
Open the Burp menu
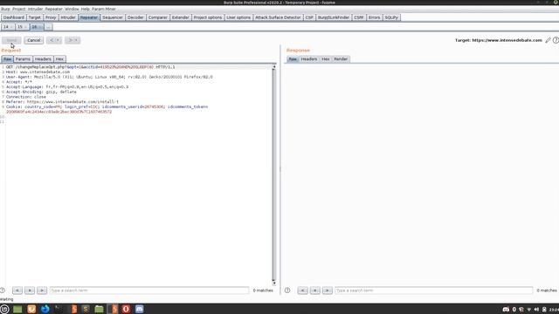(x=5, y=9)
